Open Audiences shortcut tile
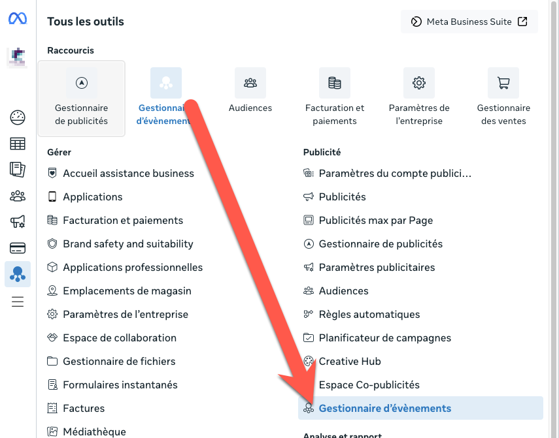The height and width of the screenshot is (438, 559). coord(250,90)
